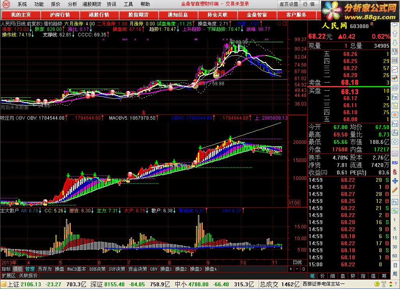Select the 势 trend tab

[353, 276]
